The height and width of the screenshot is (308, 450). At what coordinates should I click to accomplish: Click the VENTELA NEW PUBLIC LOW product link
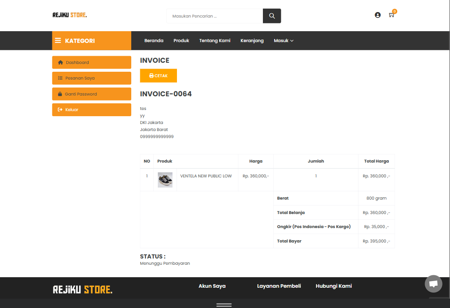205,176
